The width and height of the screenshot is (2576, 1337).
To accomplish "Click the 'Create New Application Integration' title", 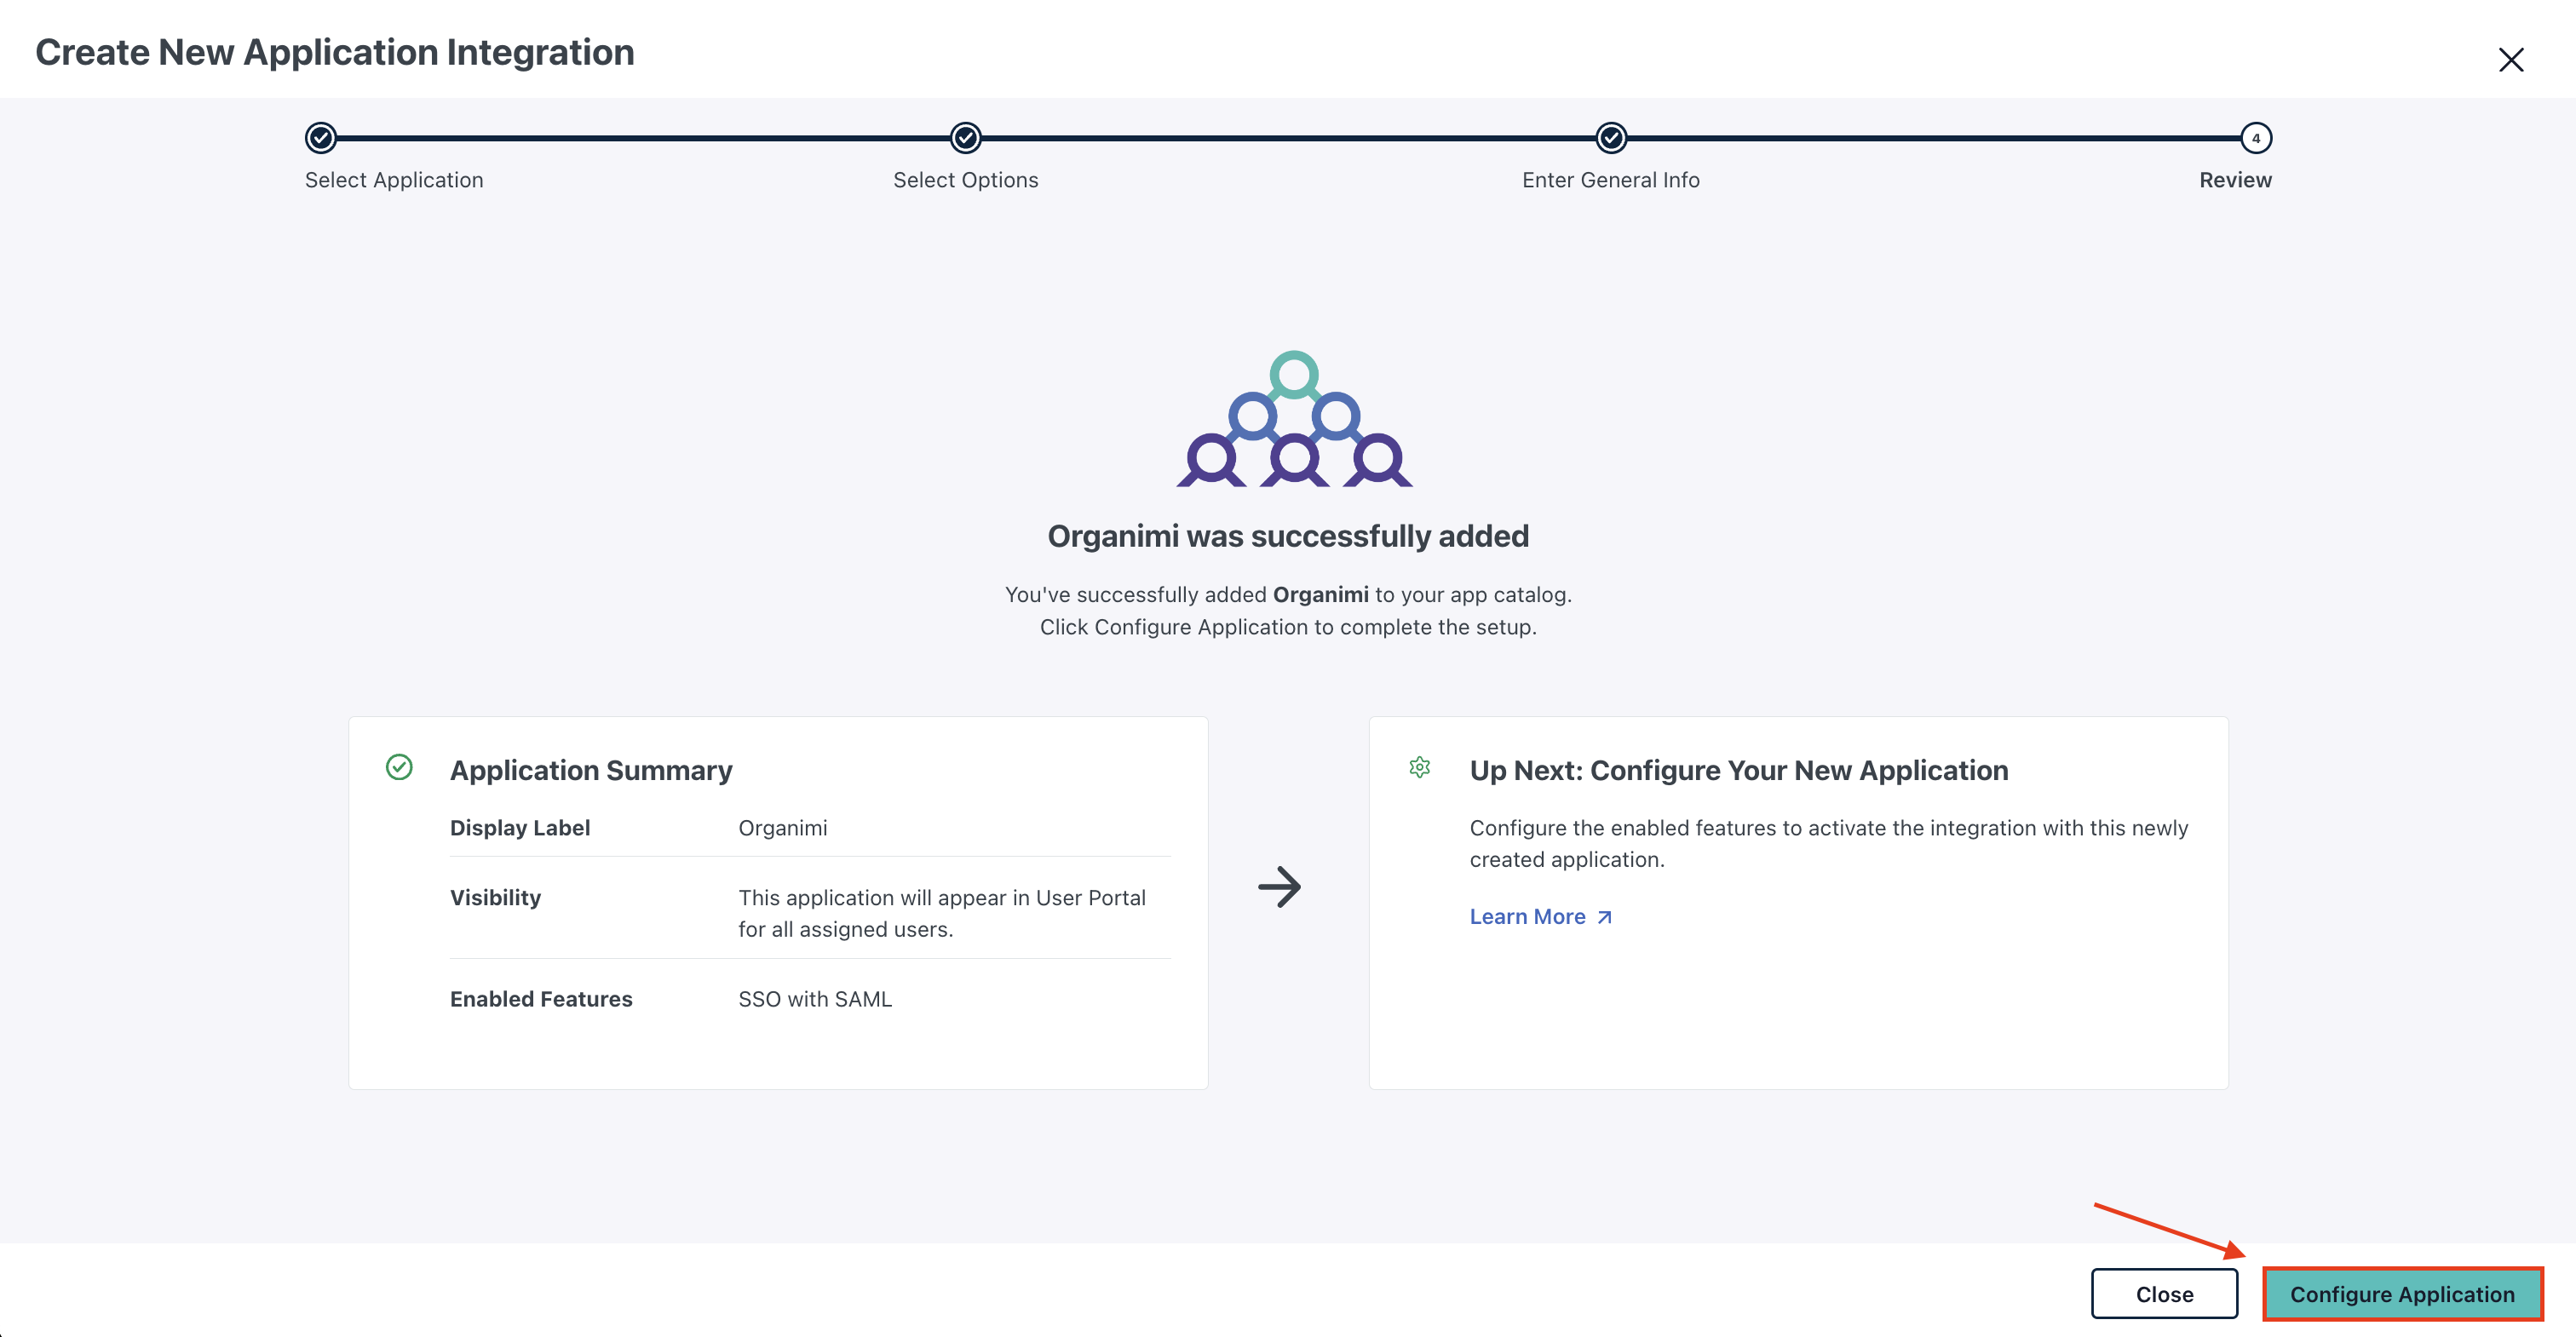I will [335, 52].
